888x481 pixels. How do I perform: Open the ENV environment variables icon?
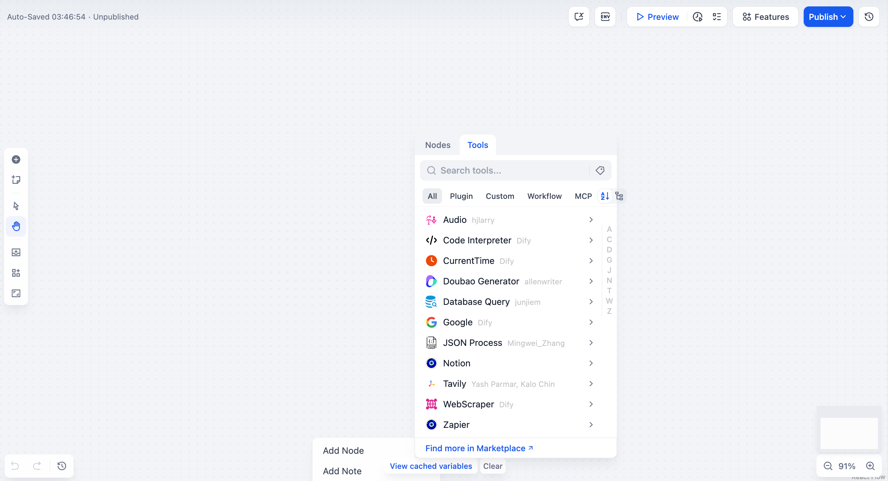[605, 17]
